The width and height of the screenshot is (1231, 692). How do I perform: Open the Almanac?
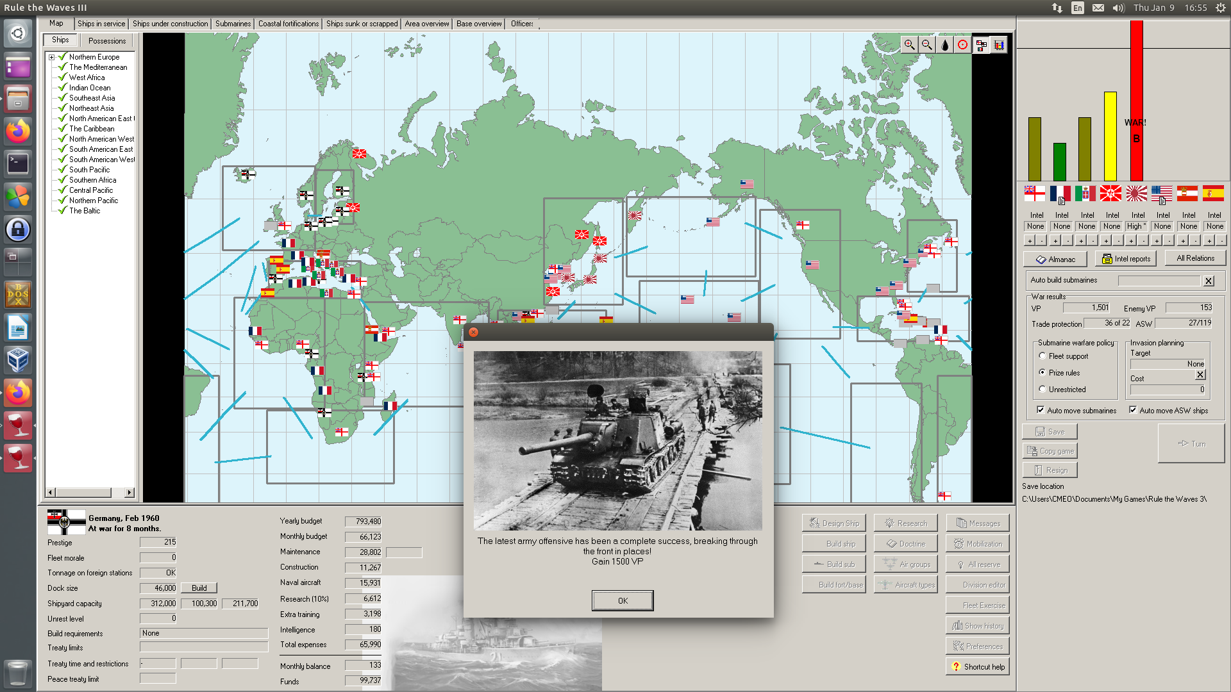(1055, 259)
